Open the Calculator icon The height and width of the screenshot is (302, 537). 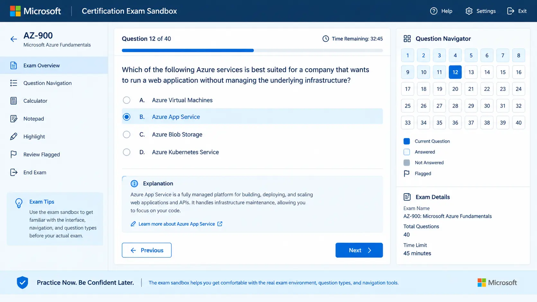click(13, 101)
